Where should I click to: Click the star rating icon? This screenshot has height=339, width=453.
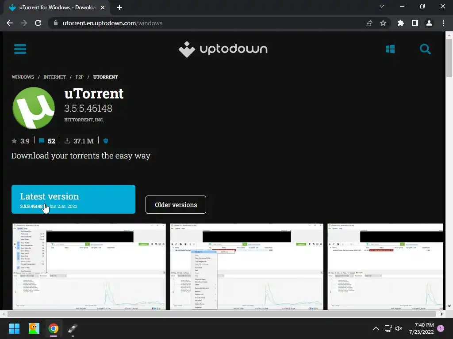(14, 141)
